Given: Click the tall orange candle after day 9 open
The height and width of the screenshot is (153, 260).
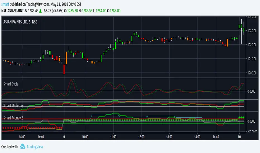Looking at the screenshot, I should pyautogui.click(x=66, y=58).
